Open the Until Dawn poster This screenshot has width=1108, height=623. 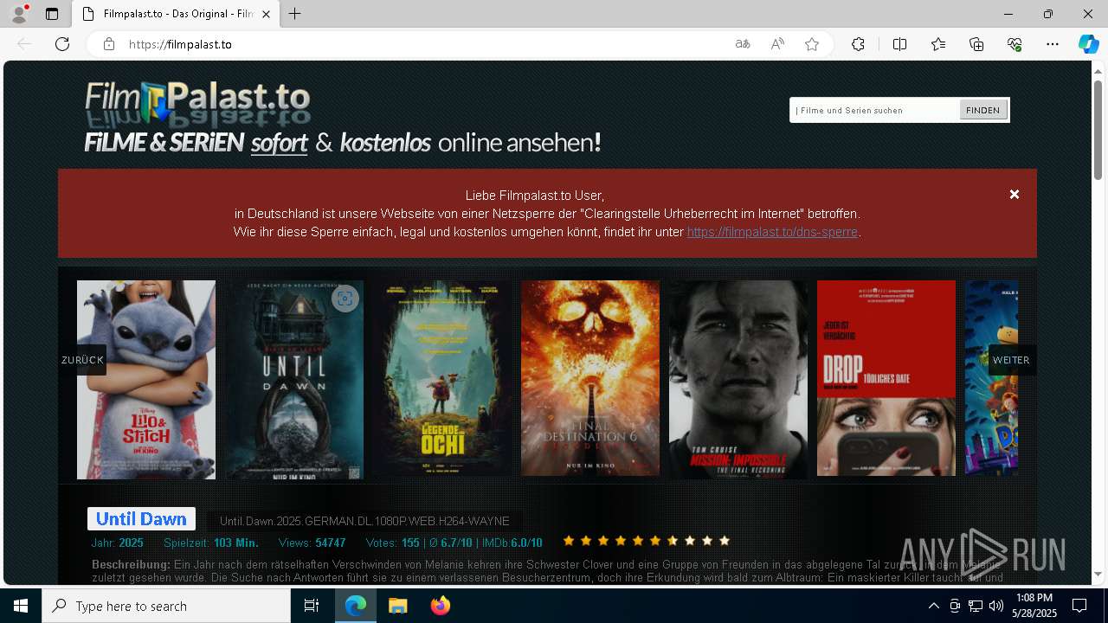(x=295, y=379)
